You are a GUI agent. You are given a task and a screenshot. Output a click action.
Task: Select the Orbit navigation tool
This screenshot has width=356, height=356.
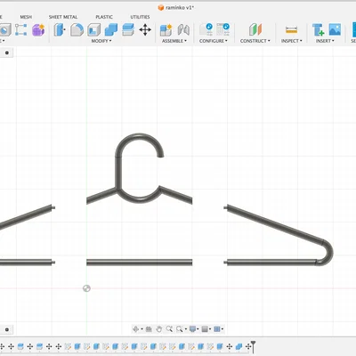click(x=135, y=329)
